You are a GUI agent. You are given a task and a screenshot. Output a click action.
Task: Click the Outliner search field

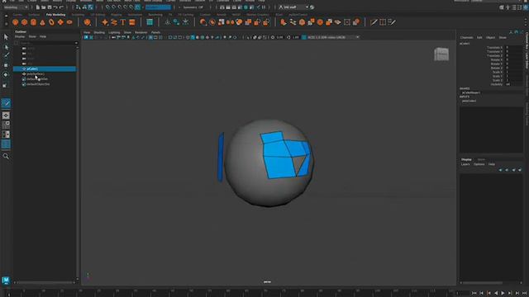tap(46, 43)
